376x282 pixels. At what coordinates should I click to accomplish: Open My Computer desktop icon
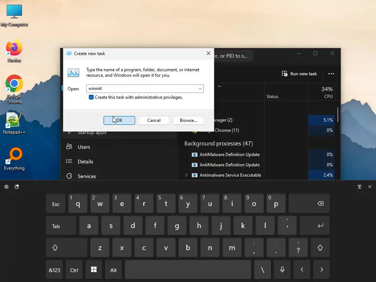click(x=14, y=15)
